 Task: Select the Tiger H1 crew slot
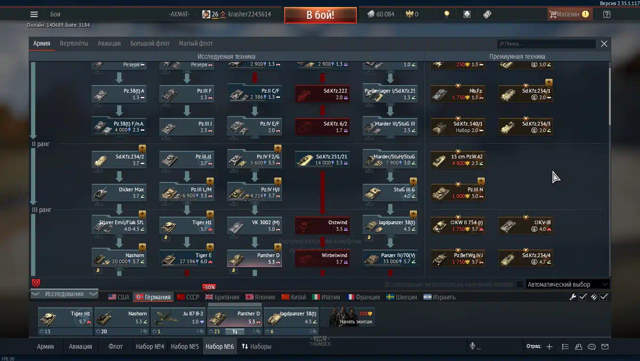[x=65, y=317]
